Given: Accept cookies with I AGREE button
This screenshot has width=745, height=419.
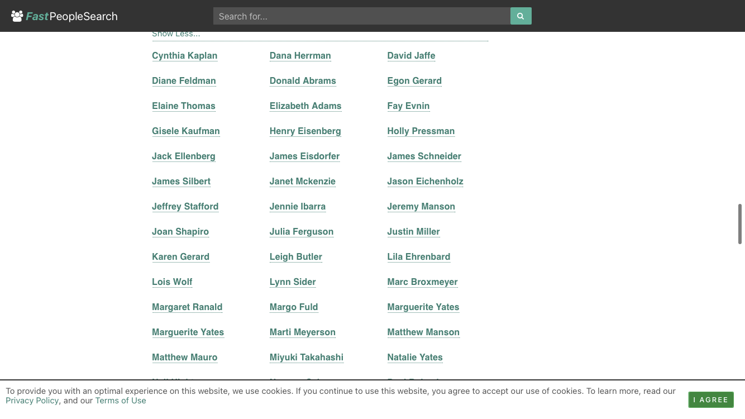Looking at the screenshot, I should click(711, 399).
